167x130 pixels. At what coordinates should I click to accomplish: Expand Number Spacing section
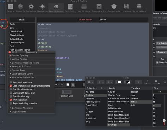10,55
